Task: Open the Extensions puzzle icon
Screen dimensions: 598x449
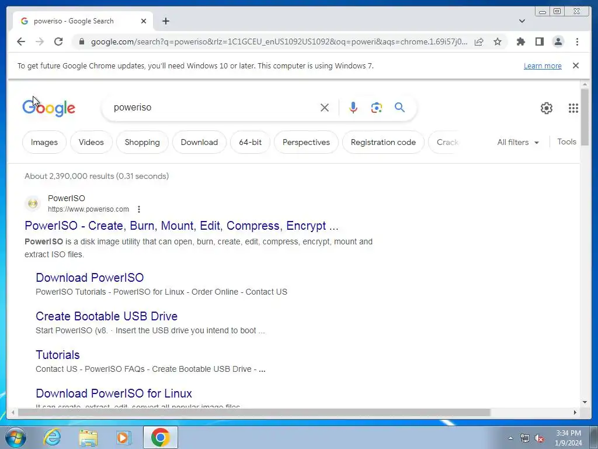Action: tap(520, 42)
